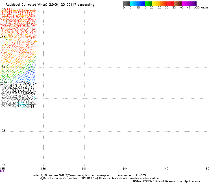Image resolution: width=209 pixels, height=183 pixels.
Task: Click the '>50 knots' legend label
Action: [x=201, y=8]
